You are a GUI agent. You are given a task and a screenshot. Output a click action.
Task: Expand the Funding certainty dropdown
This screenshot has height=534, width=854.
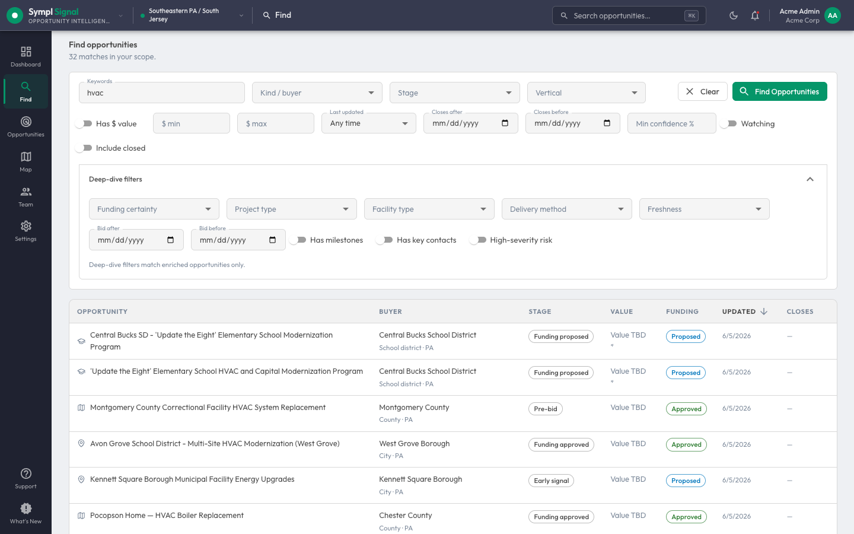[x=154, y=209]
